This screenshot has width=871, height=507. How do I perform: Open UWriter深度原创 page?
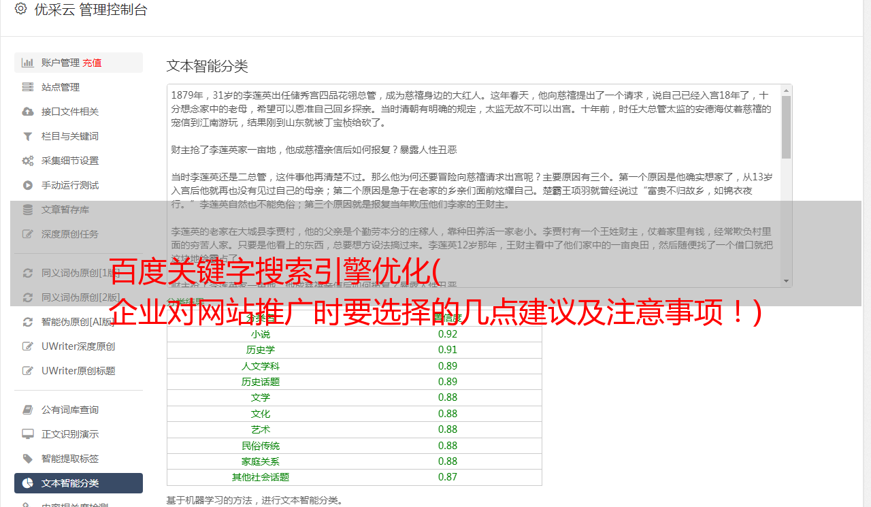pos(78,346)
